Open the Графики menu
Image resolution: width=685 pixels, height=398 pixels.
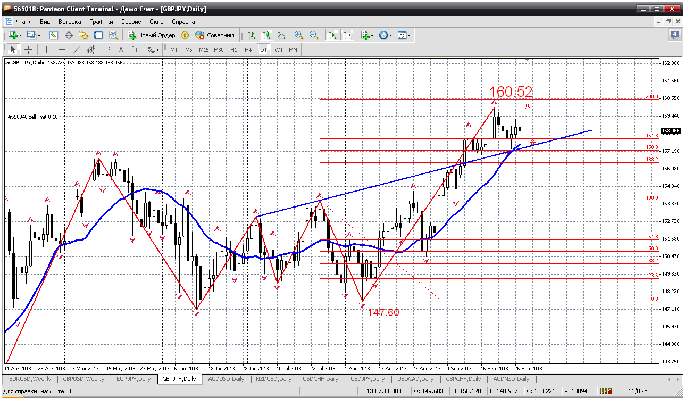point(101,22)
